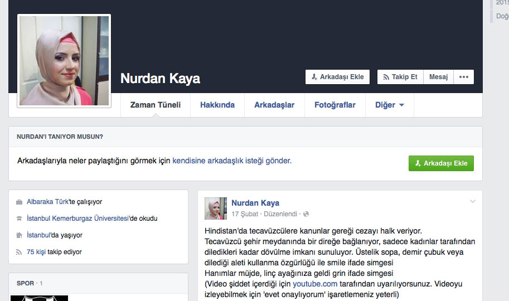Switch to the Zaman Tüneli tab
Image resolution: width=509 pixels, height=301 pixels.
(x=156, y=105)
